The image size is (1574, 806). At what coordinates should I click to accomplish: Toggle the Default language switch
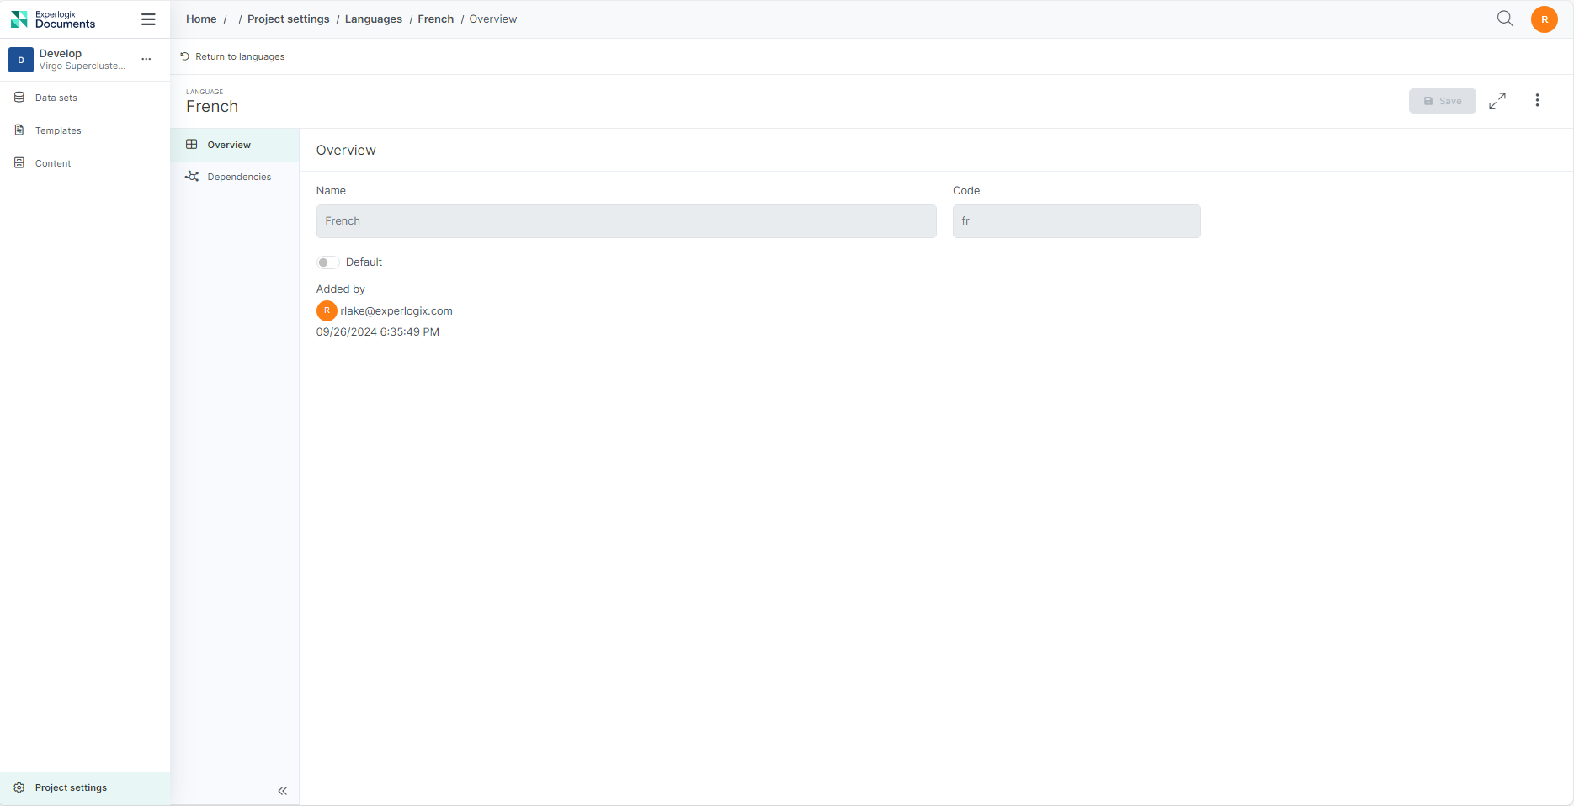click(x=327, y=262)
